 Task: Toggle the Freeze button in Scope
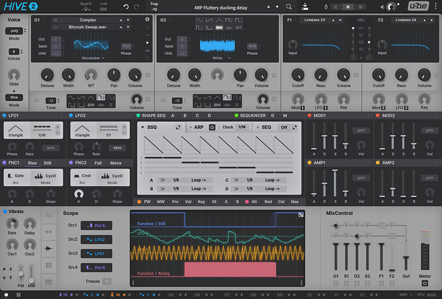106,281
